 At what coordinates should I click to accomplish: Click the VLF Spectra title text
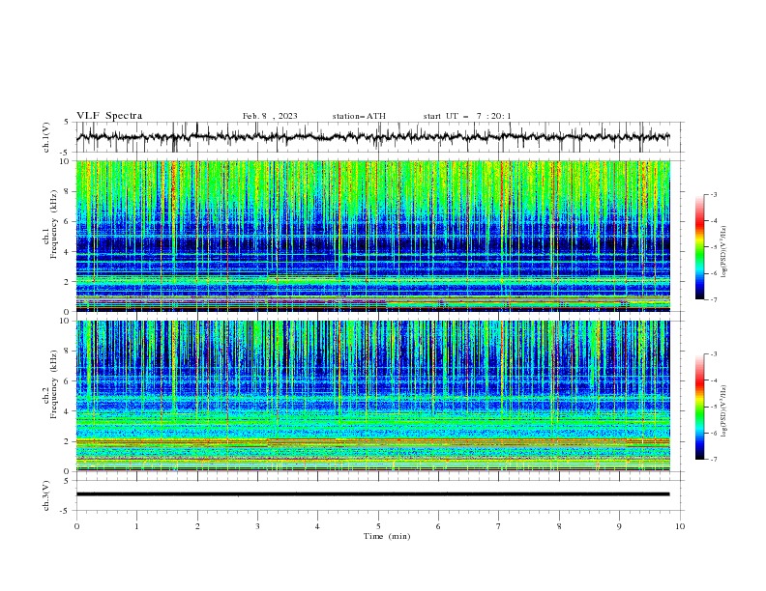(109, 116)
